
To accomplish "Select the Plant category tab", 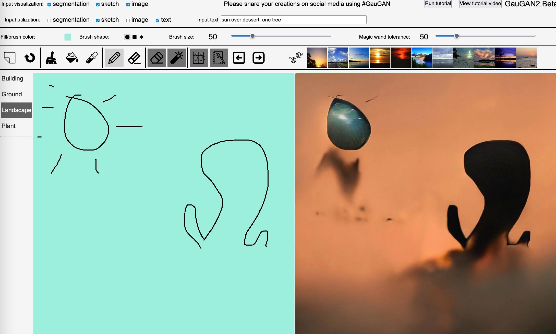I will (x=9, y=126).
